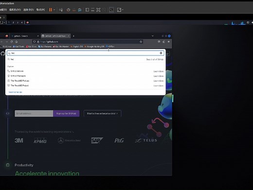This screenshot has height=190, width=253.
Task: Open a new Firefox tab with plus
Action: (73, 36)
